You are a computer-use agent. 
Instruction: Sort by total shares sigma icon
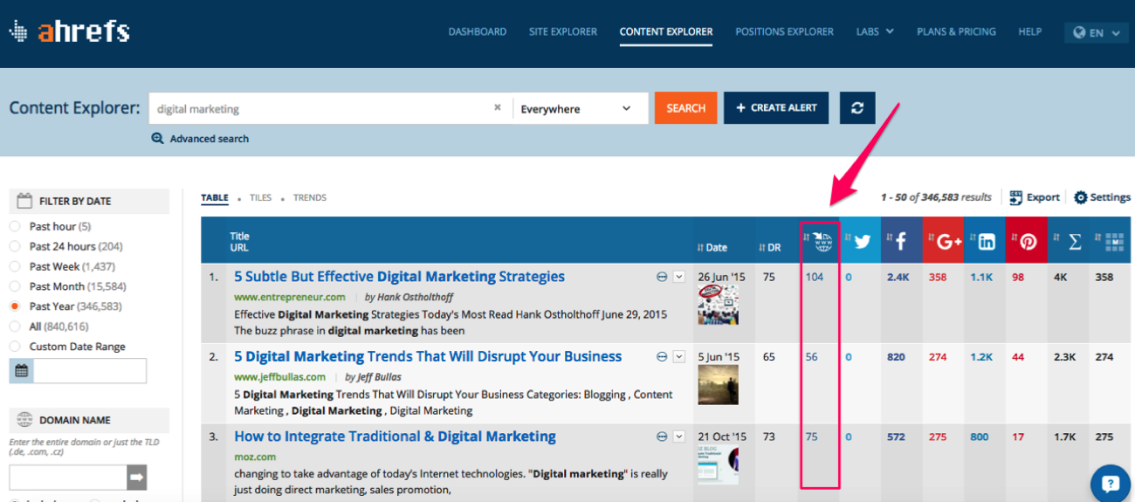click(x=1075, y=243)
